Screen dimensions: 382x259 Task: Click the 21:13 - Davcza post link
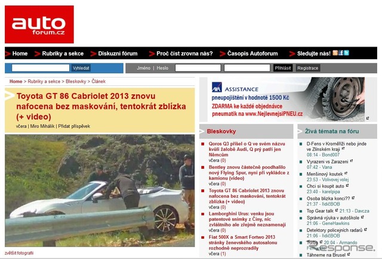(x=354, y=211)
